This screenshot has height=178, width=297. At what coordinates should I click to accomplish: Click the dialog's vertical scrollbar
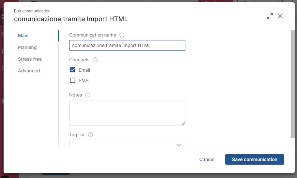click(x=293, y=84)
